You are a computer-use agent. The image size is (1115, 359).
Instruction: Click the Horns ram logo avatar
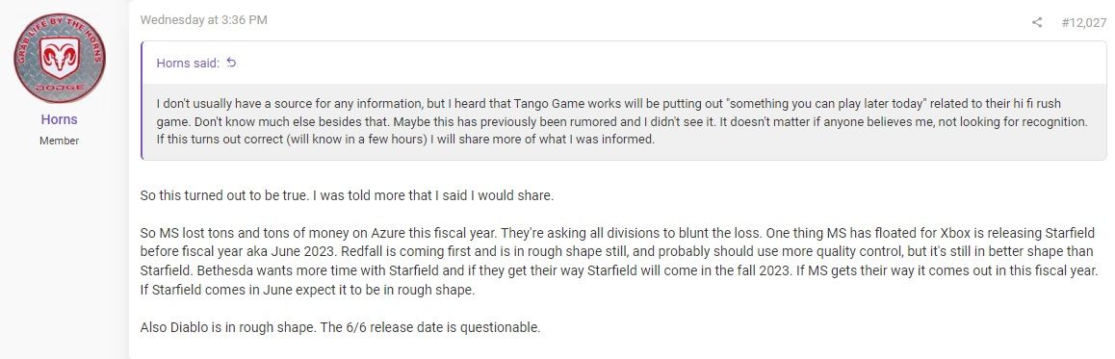coord(59,59)
